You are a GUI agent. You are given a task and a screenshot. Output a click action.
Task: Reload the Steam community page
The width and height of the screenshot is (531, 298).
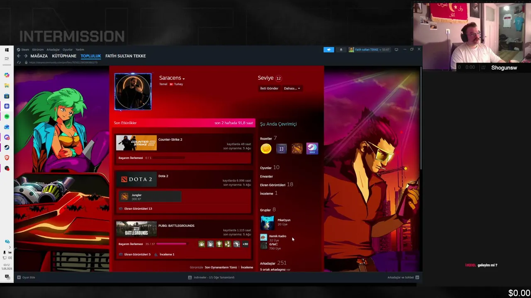(x=19, y=62)
